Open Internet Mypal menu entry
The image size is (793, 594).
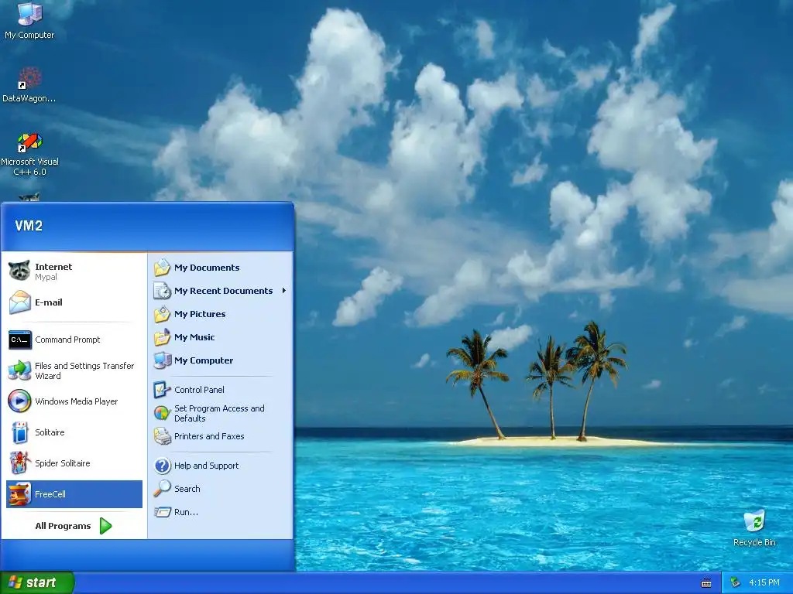click(74, 271)
